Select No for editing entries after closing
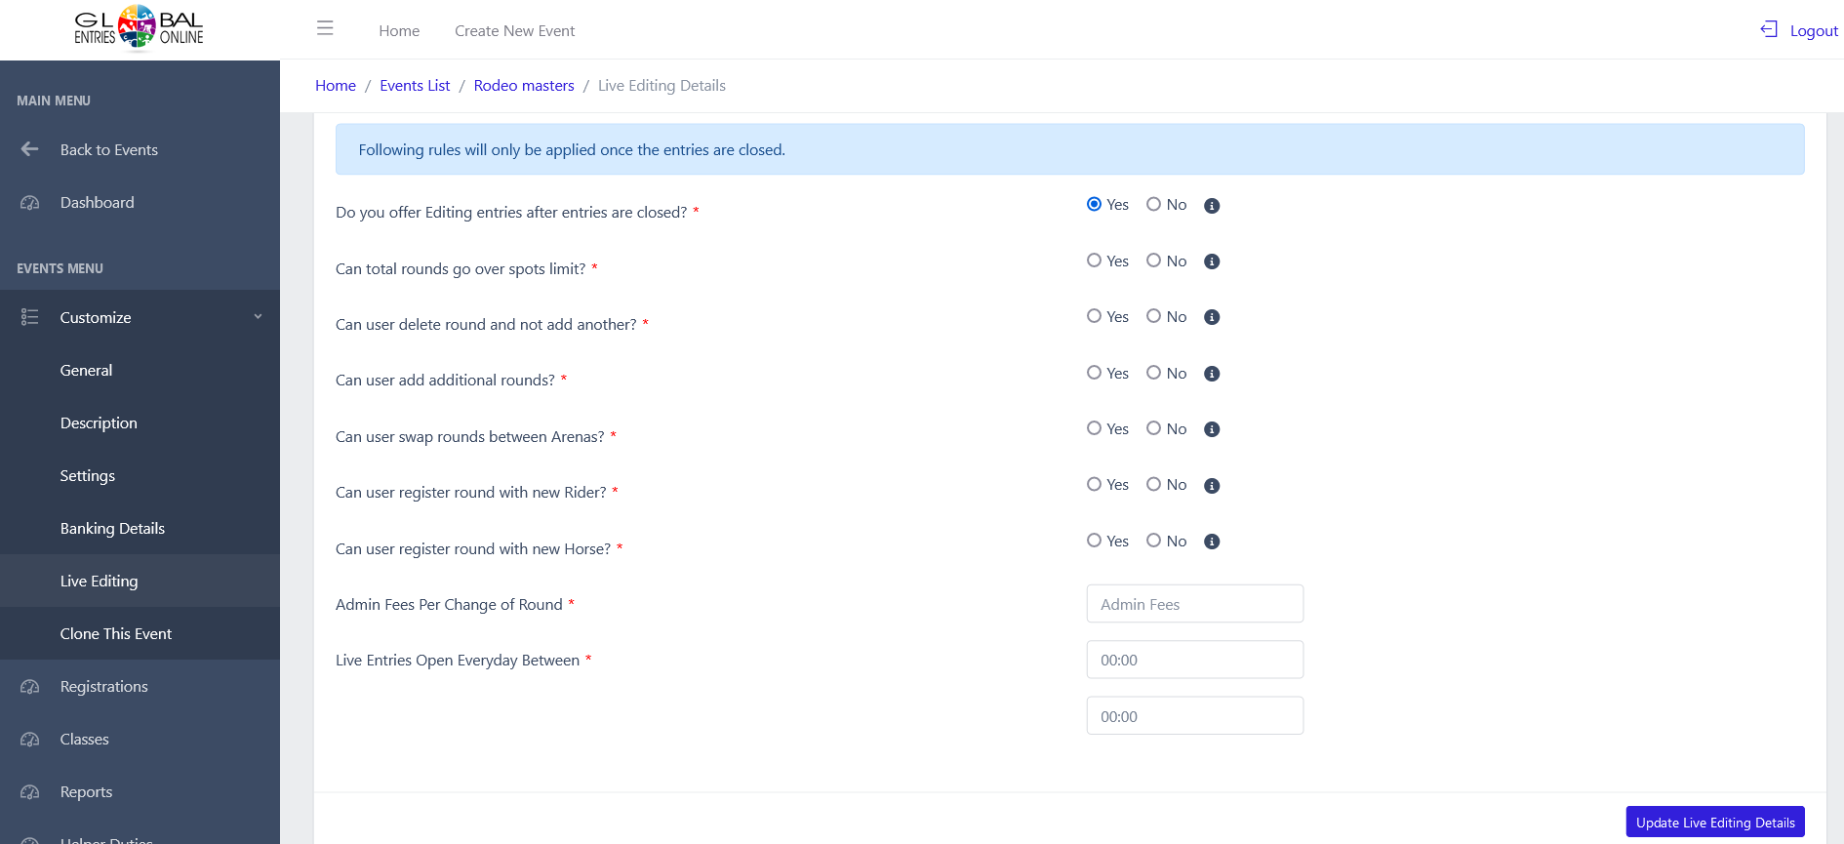This screenshot has height=844, width=1844. (1154, 205)
